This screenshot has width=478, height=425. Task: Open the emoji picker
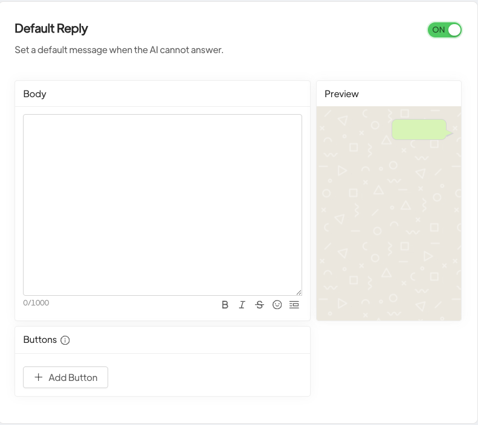click(x=277, y=305)
